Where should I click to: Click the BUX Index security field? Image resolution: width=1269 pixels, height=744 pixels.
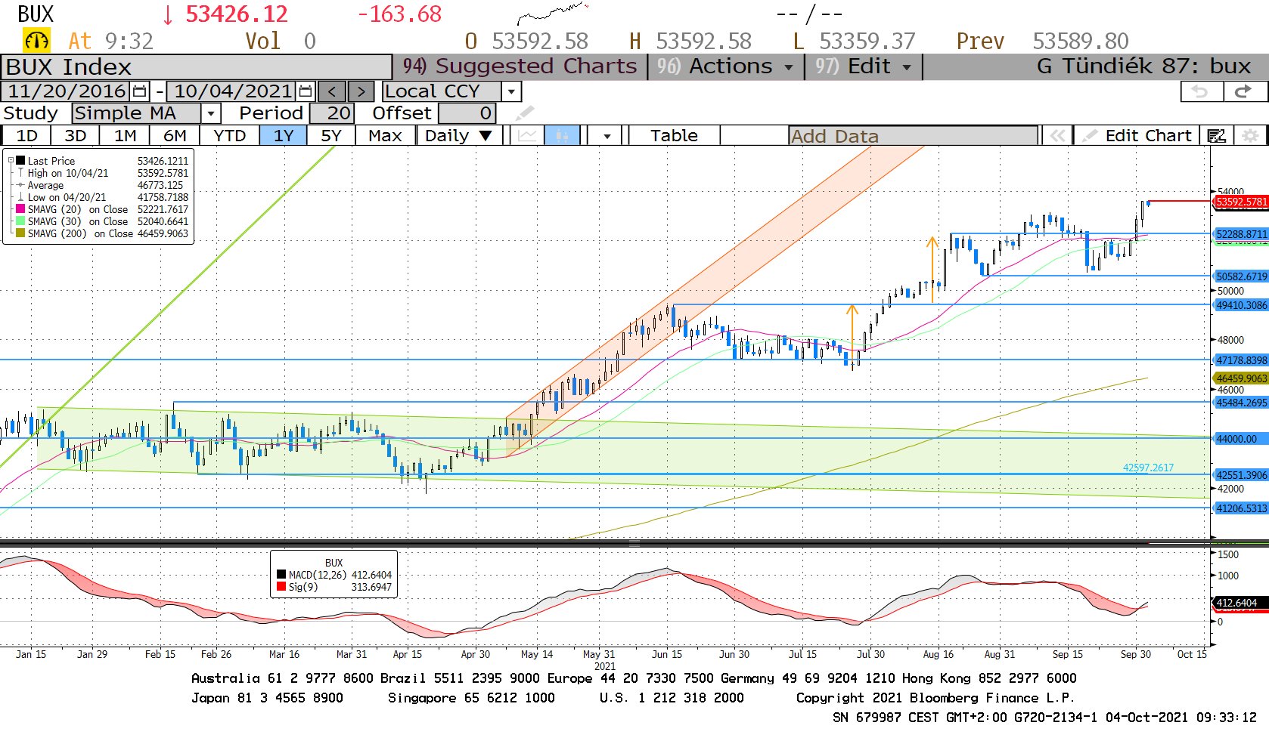click(197, 66)
